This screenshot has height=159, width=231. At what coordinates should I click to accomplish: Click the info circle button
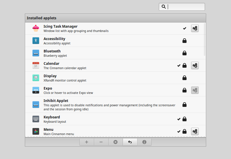click(144, 142)
